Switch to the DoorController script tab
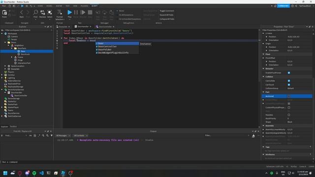 [105, 27]
